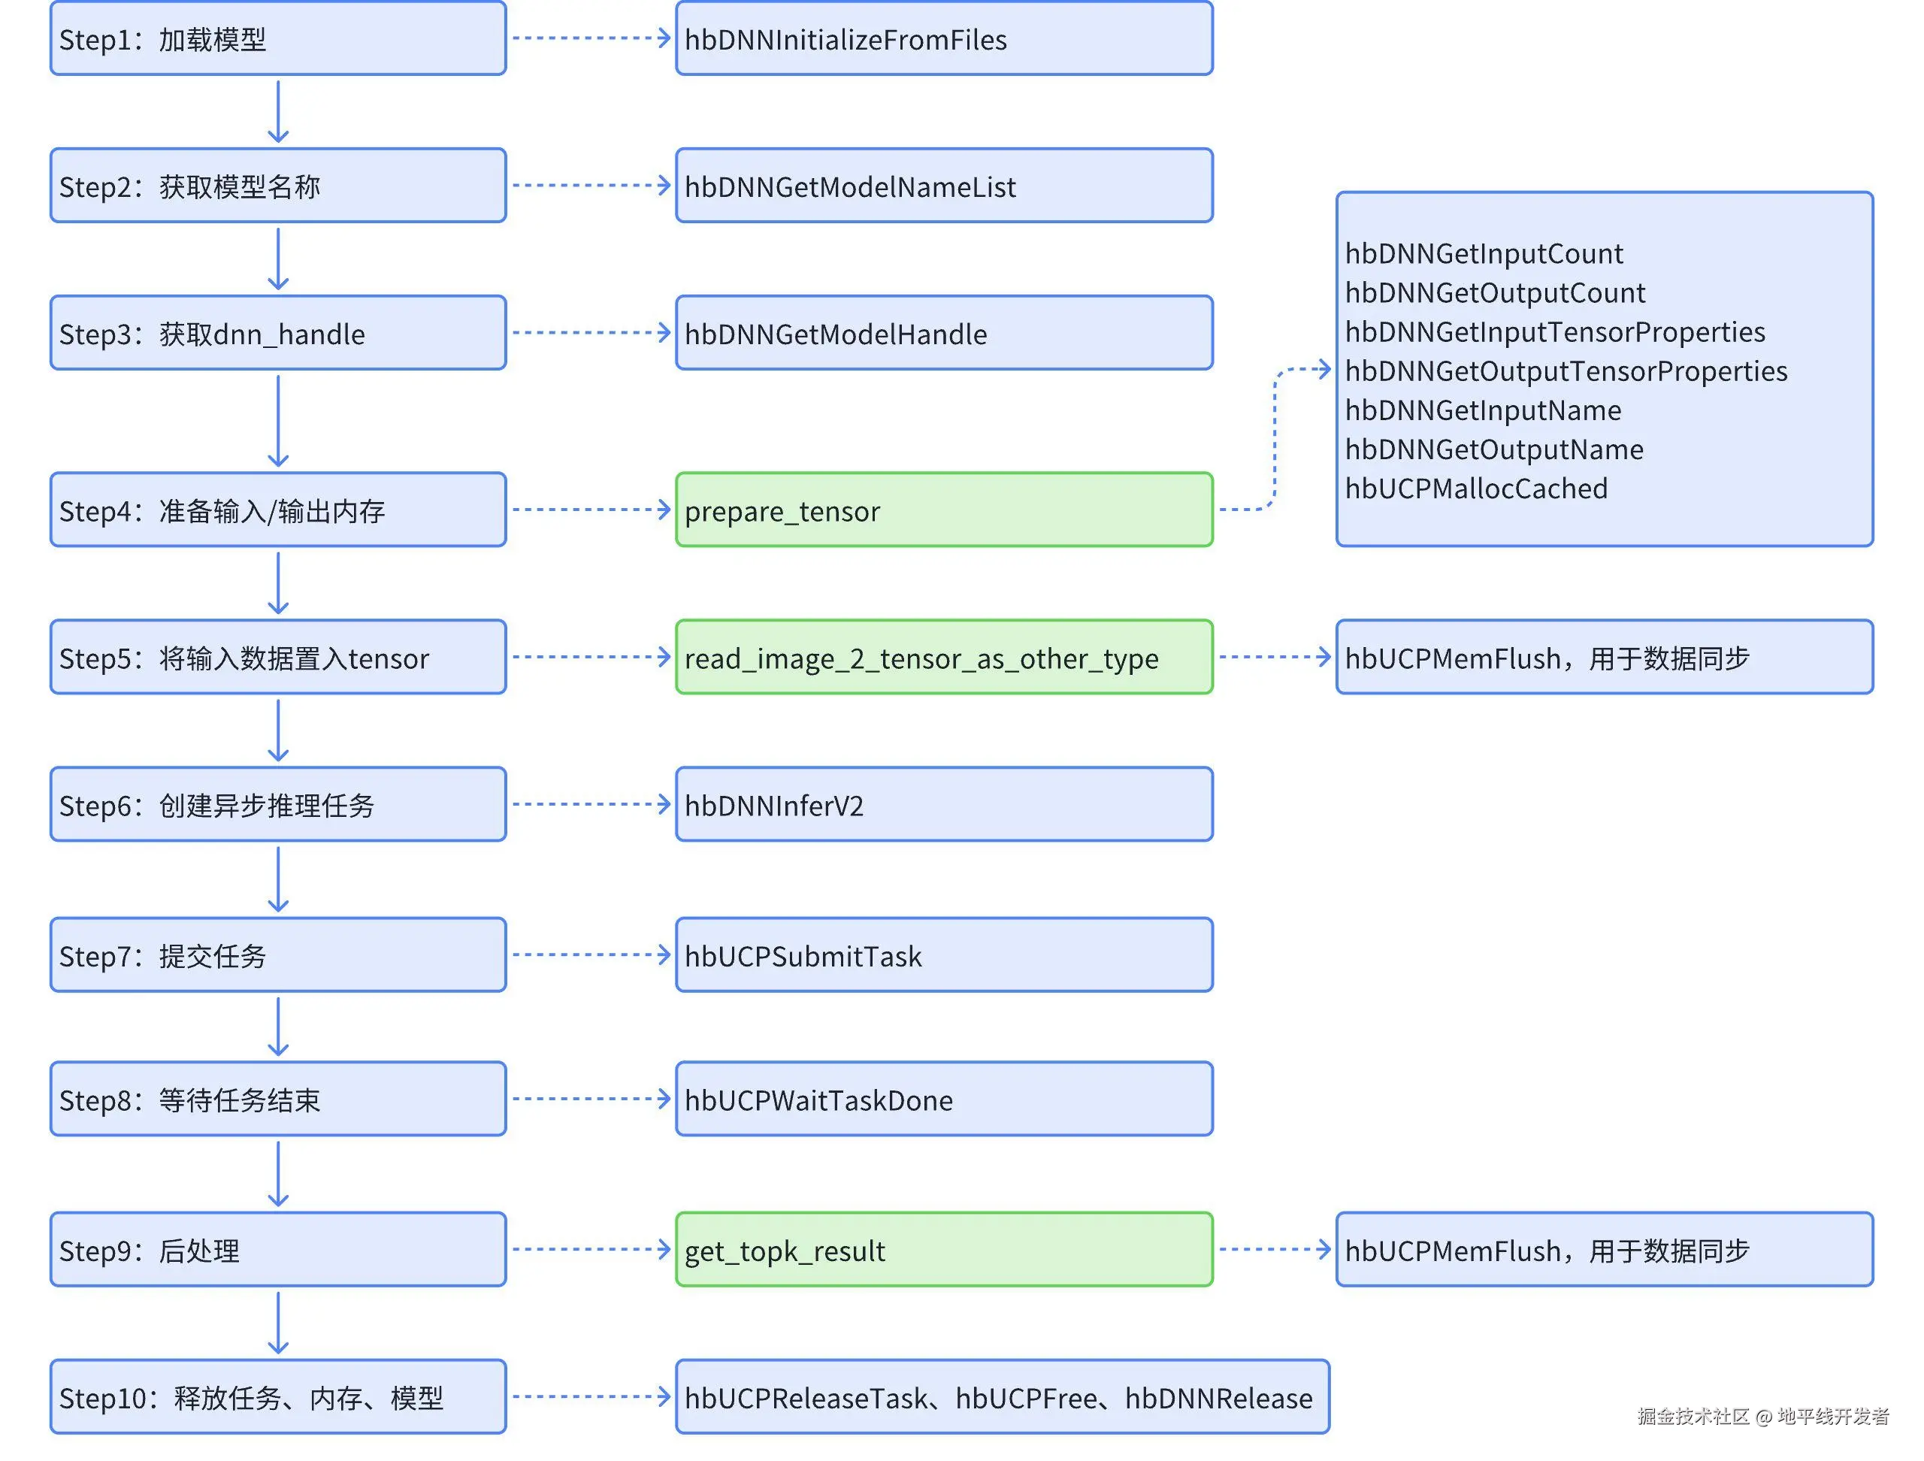Click the Step1 加载模型 box
Viewport: 1924px width, 1461px height.
click(277, 39)
